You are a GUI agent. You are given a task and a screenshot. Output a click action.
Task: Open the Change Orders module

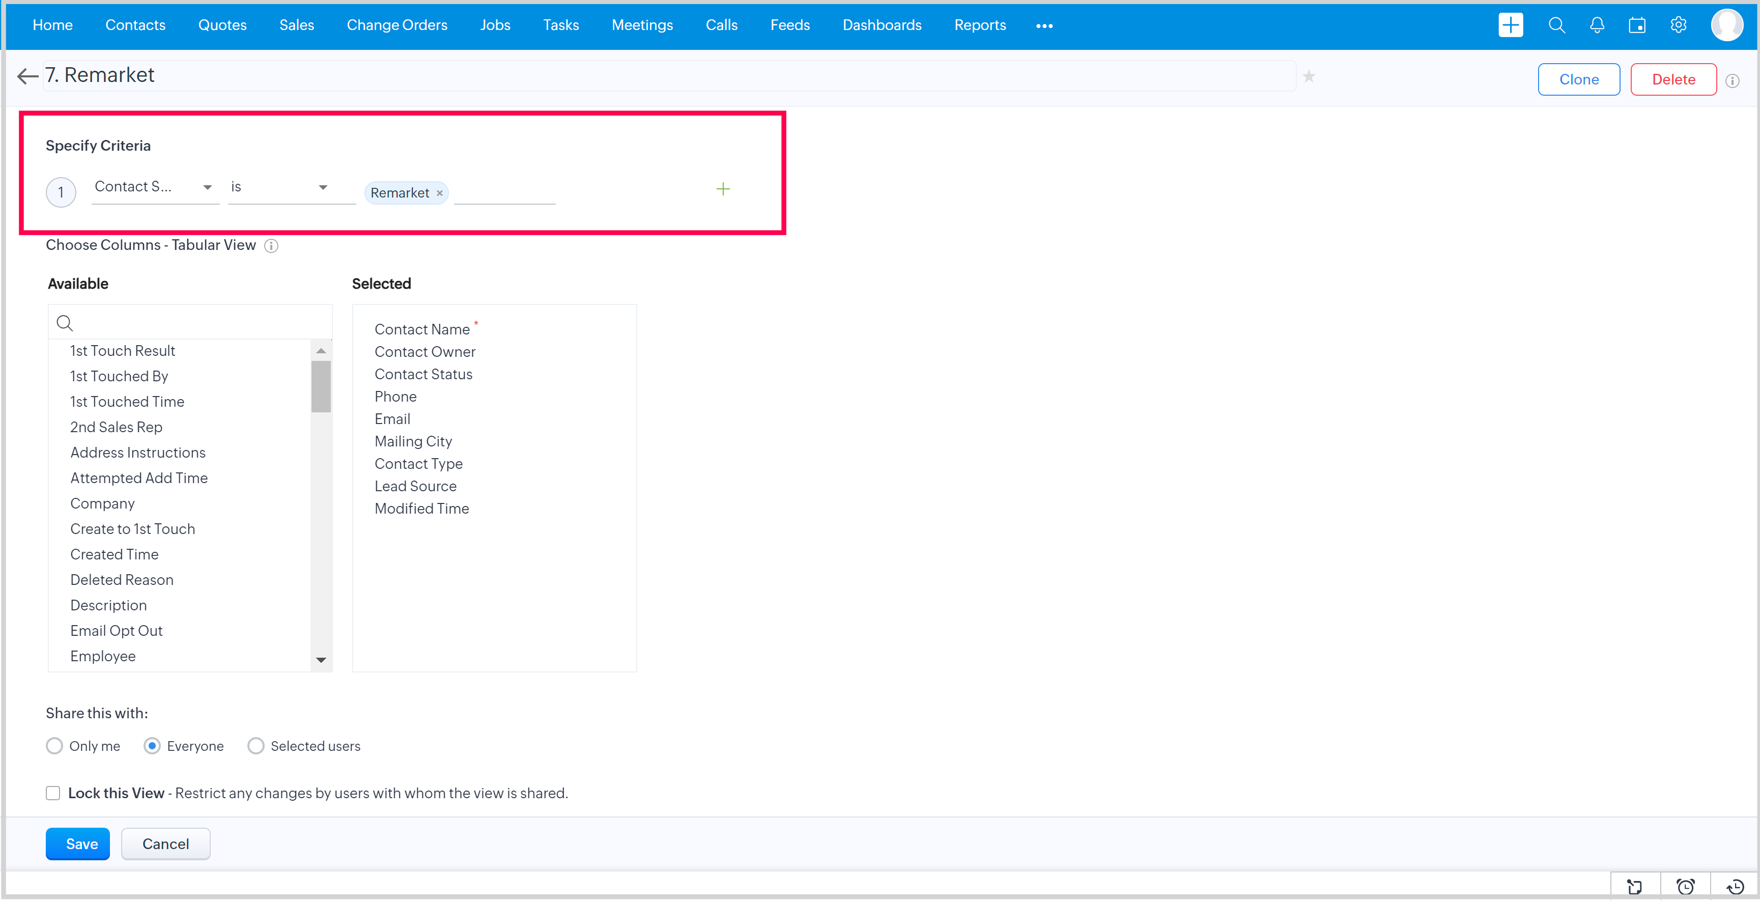coord(396,25)
